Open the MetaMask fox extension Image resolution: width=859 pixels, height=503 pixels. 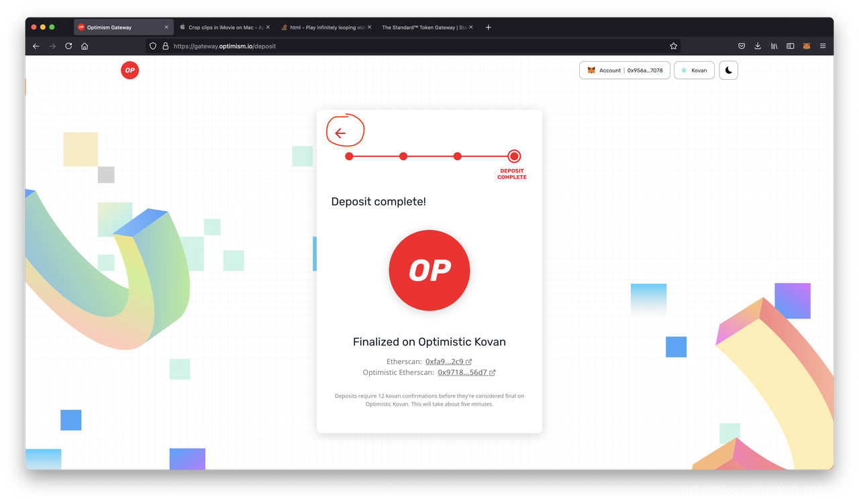(x=807, y=46)
